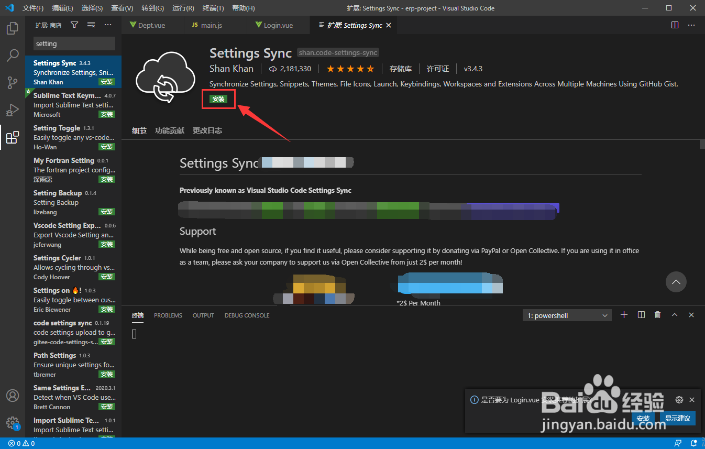
Task: Click the five-star rating of Settings Sync
Action: 350,69
